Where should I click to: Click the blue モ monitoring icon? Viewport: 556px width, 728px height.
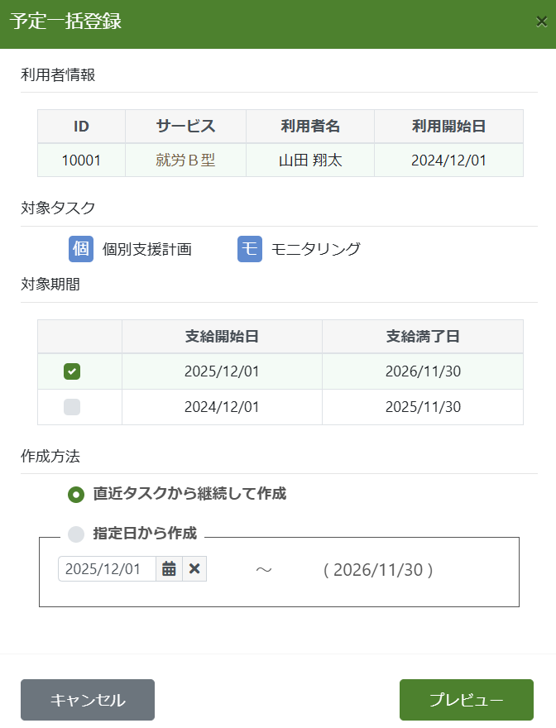pos(250,249)
